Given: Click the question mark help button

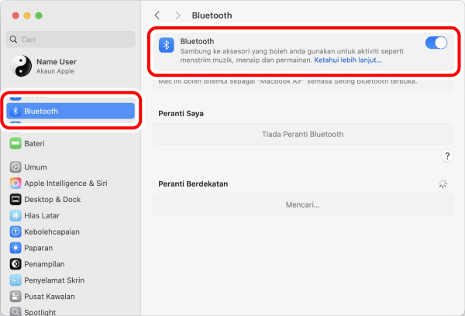Looking at the screenshot, I should tap(447, 156).
